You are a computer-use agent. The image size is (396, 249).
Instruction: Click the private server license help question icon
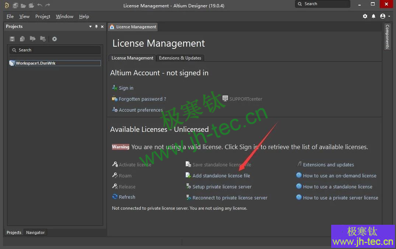point(299,197)
